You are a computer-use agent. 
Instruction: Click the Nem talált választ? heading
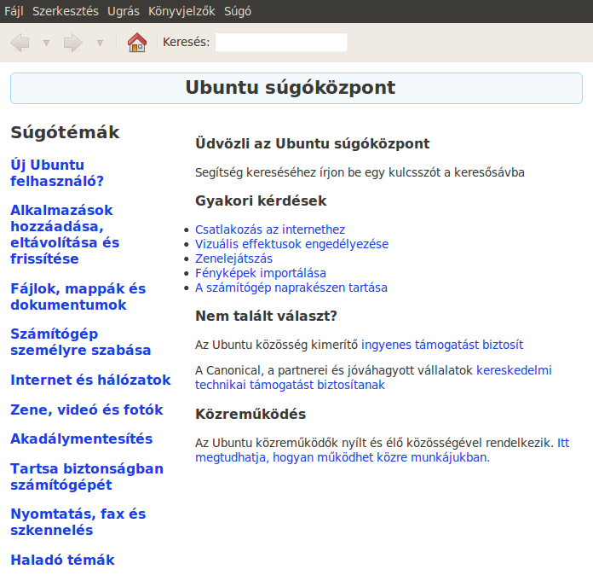pos(266,316)
